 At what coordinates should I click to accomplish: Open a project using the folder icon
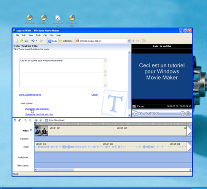[22, 41]
